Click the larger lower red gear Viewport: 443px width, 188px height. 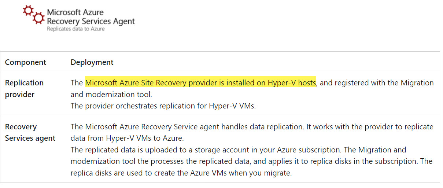(38, 18)
